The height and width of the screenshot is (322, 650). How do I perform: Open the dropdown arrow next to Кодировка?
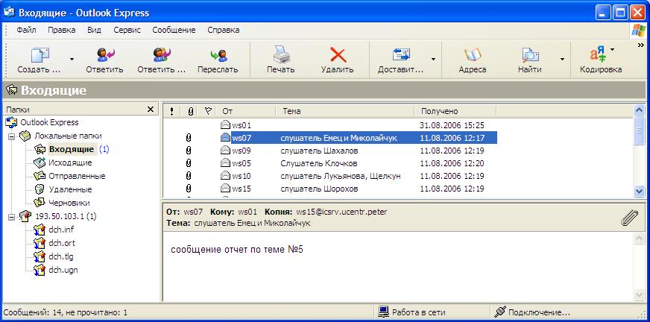612,49
